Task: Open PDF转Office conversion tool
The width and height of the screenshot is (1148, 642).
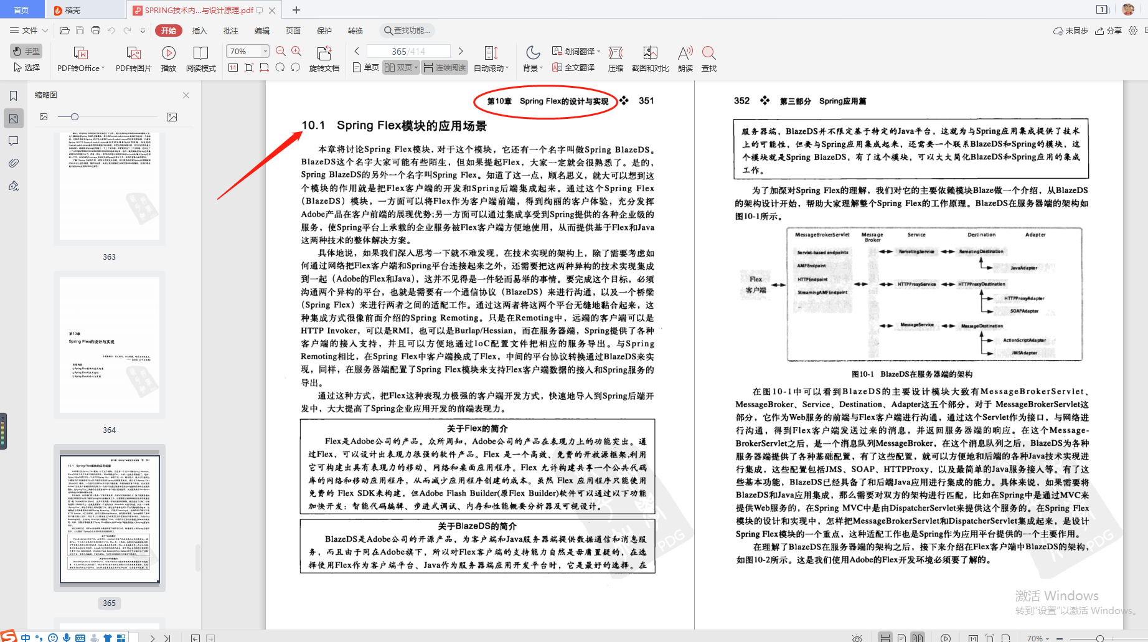Action: (x=81, y=59)
